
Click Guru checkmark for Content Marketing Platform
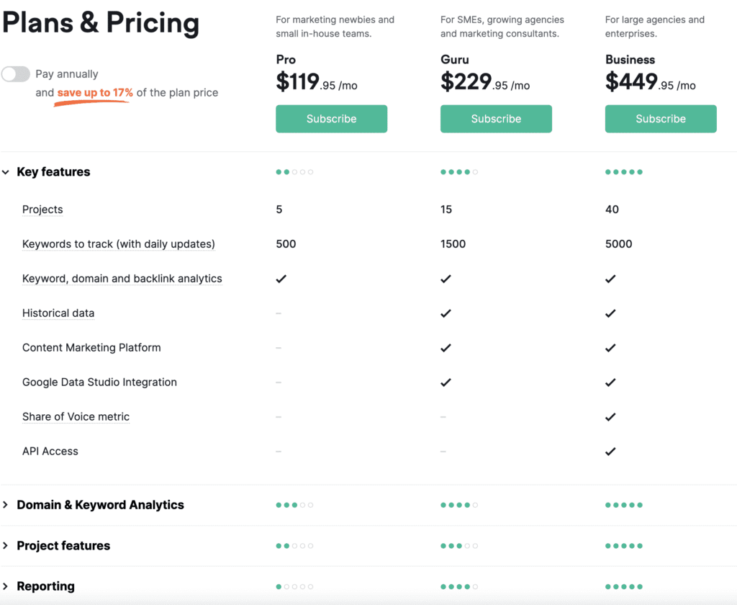pos(446,348)
